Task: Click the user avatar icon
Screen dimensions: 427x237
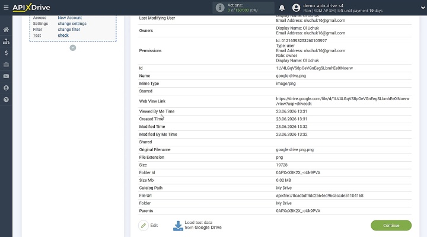Action: pos(296,8)
